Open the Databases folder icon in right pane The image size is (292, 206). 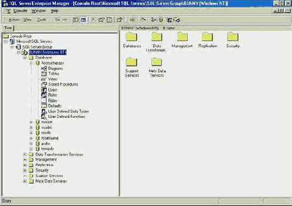point(132,37)
